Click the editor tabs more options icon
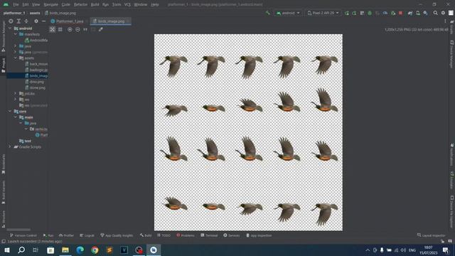Image resolution: width=455 pixels, height=256 pixels. (445, 21)
